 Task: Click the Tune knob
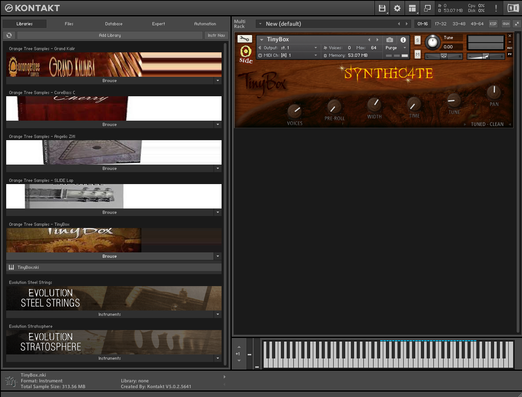[432, 42]
